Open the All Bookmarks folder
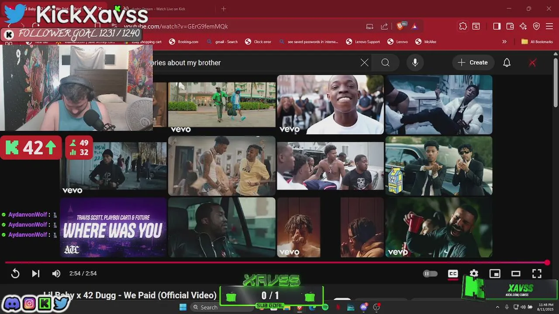Viewport: 559px width, 314px height. tap(537, 42)
